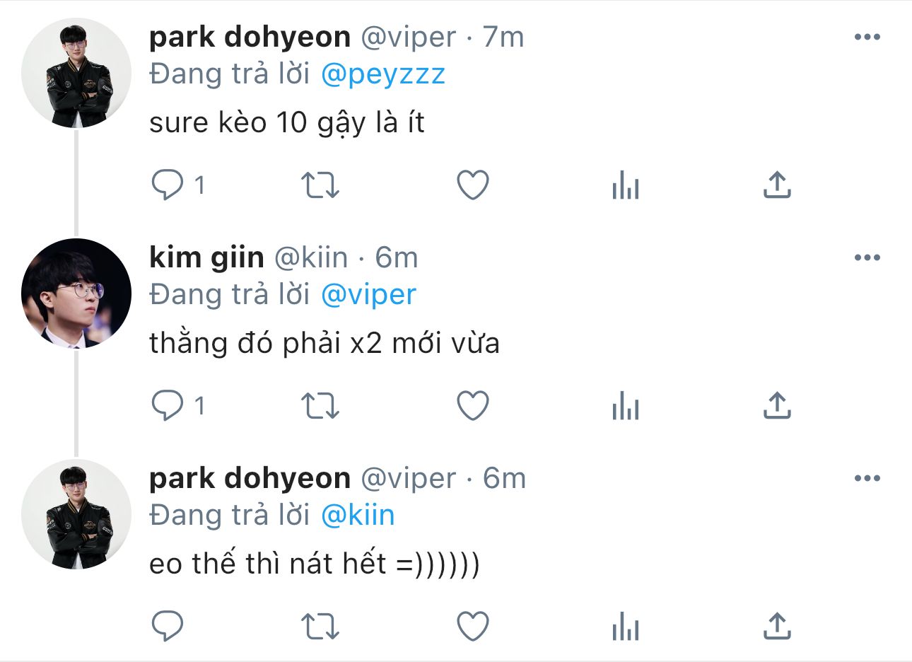The width and height of the screenshot is (912, 662).
Task: Retweet kim giin's "thằng đó phải x2" tweet
Action: pyautogui.click(x=320, y=406)
